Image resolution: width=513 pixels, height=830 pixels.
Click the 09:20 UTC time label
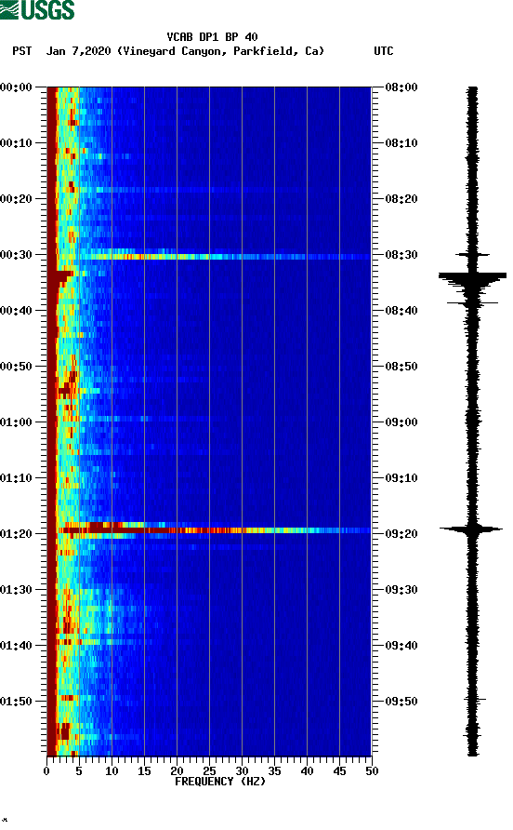click(401, 534)
